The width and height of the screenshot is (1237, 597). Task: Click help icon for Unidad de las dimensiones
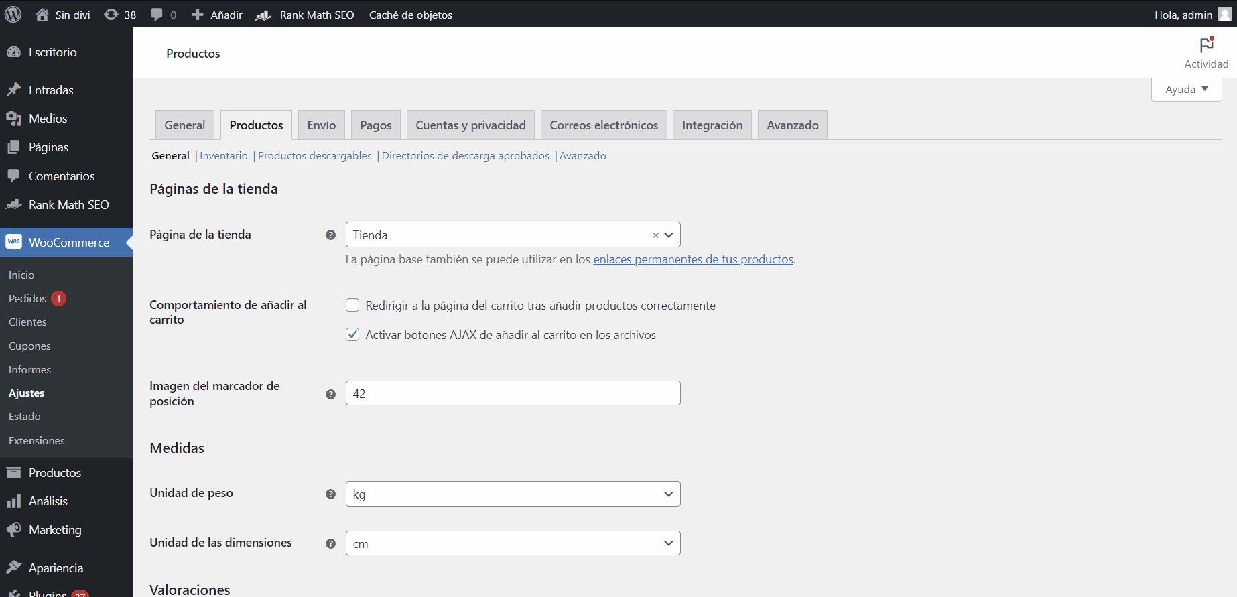330,544
